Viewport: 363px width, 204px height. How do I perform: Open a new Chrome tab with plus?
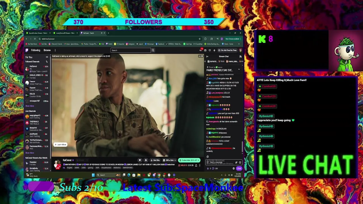coord(108,33)
